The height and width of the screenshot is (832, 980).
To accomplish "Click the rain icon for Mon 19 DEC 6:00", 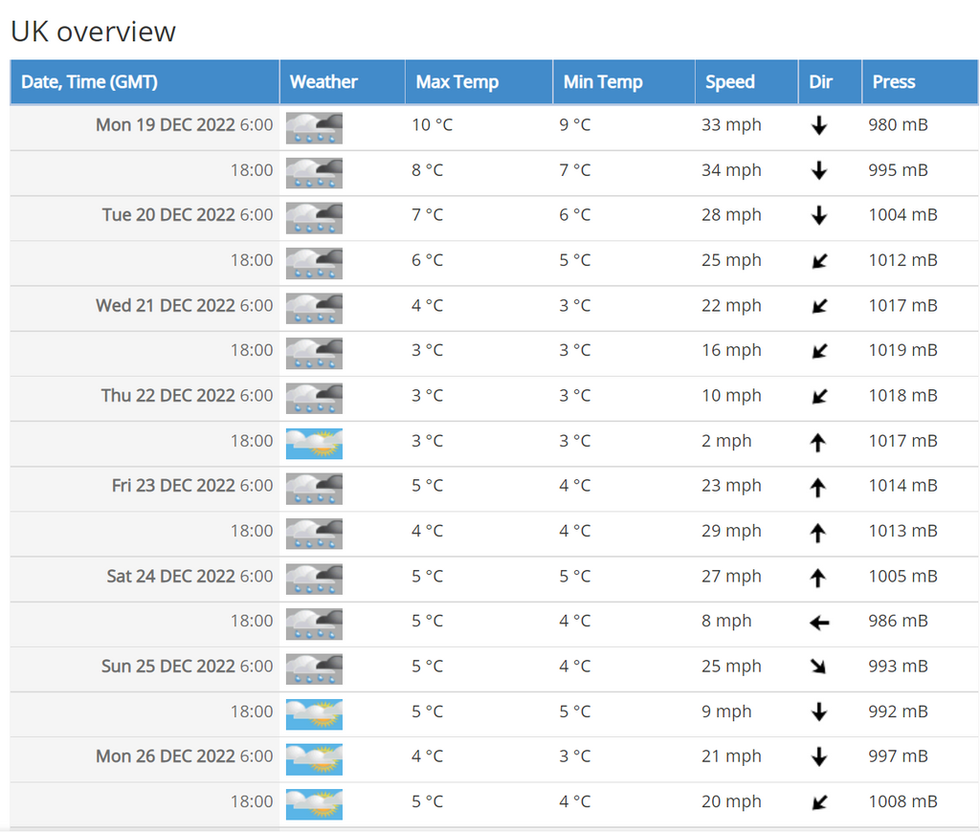I will 314,128.
